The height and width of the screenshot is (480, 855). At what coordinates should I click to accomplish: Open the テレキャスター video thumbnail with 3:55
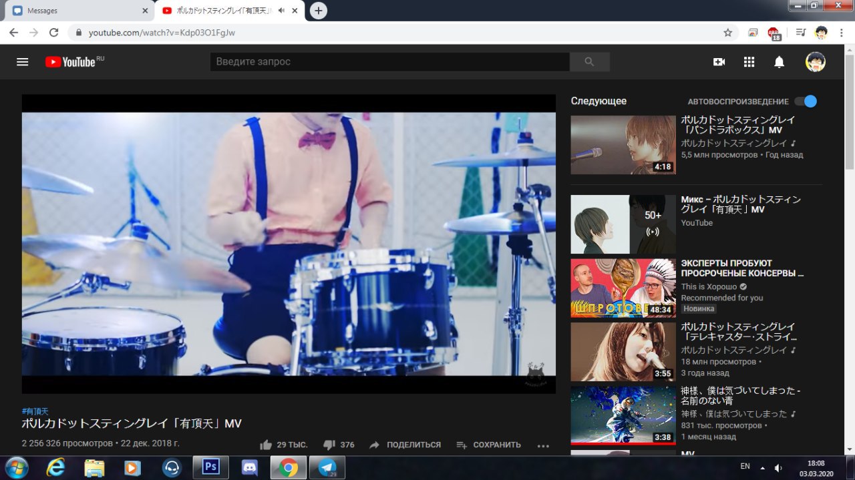click(x=623, y=352)
